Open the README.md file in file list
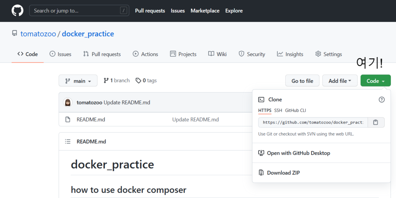 point(91,119)
